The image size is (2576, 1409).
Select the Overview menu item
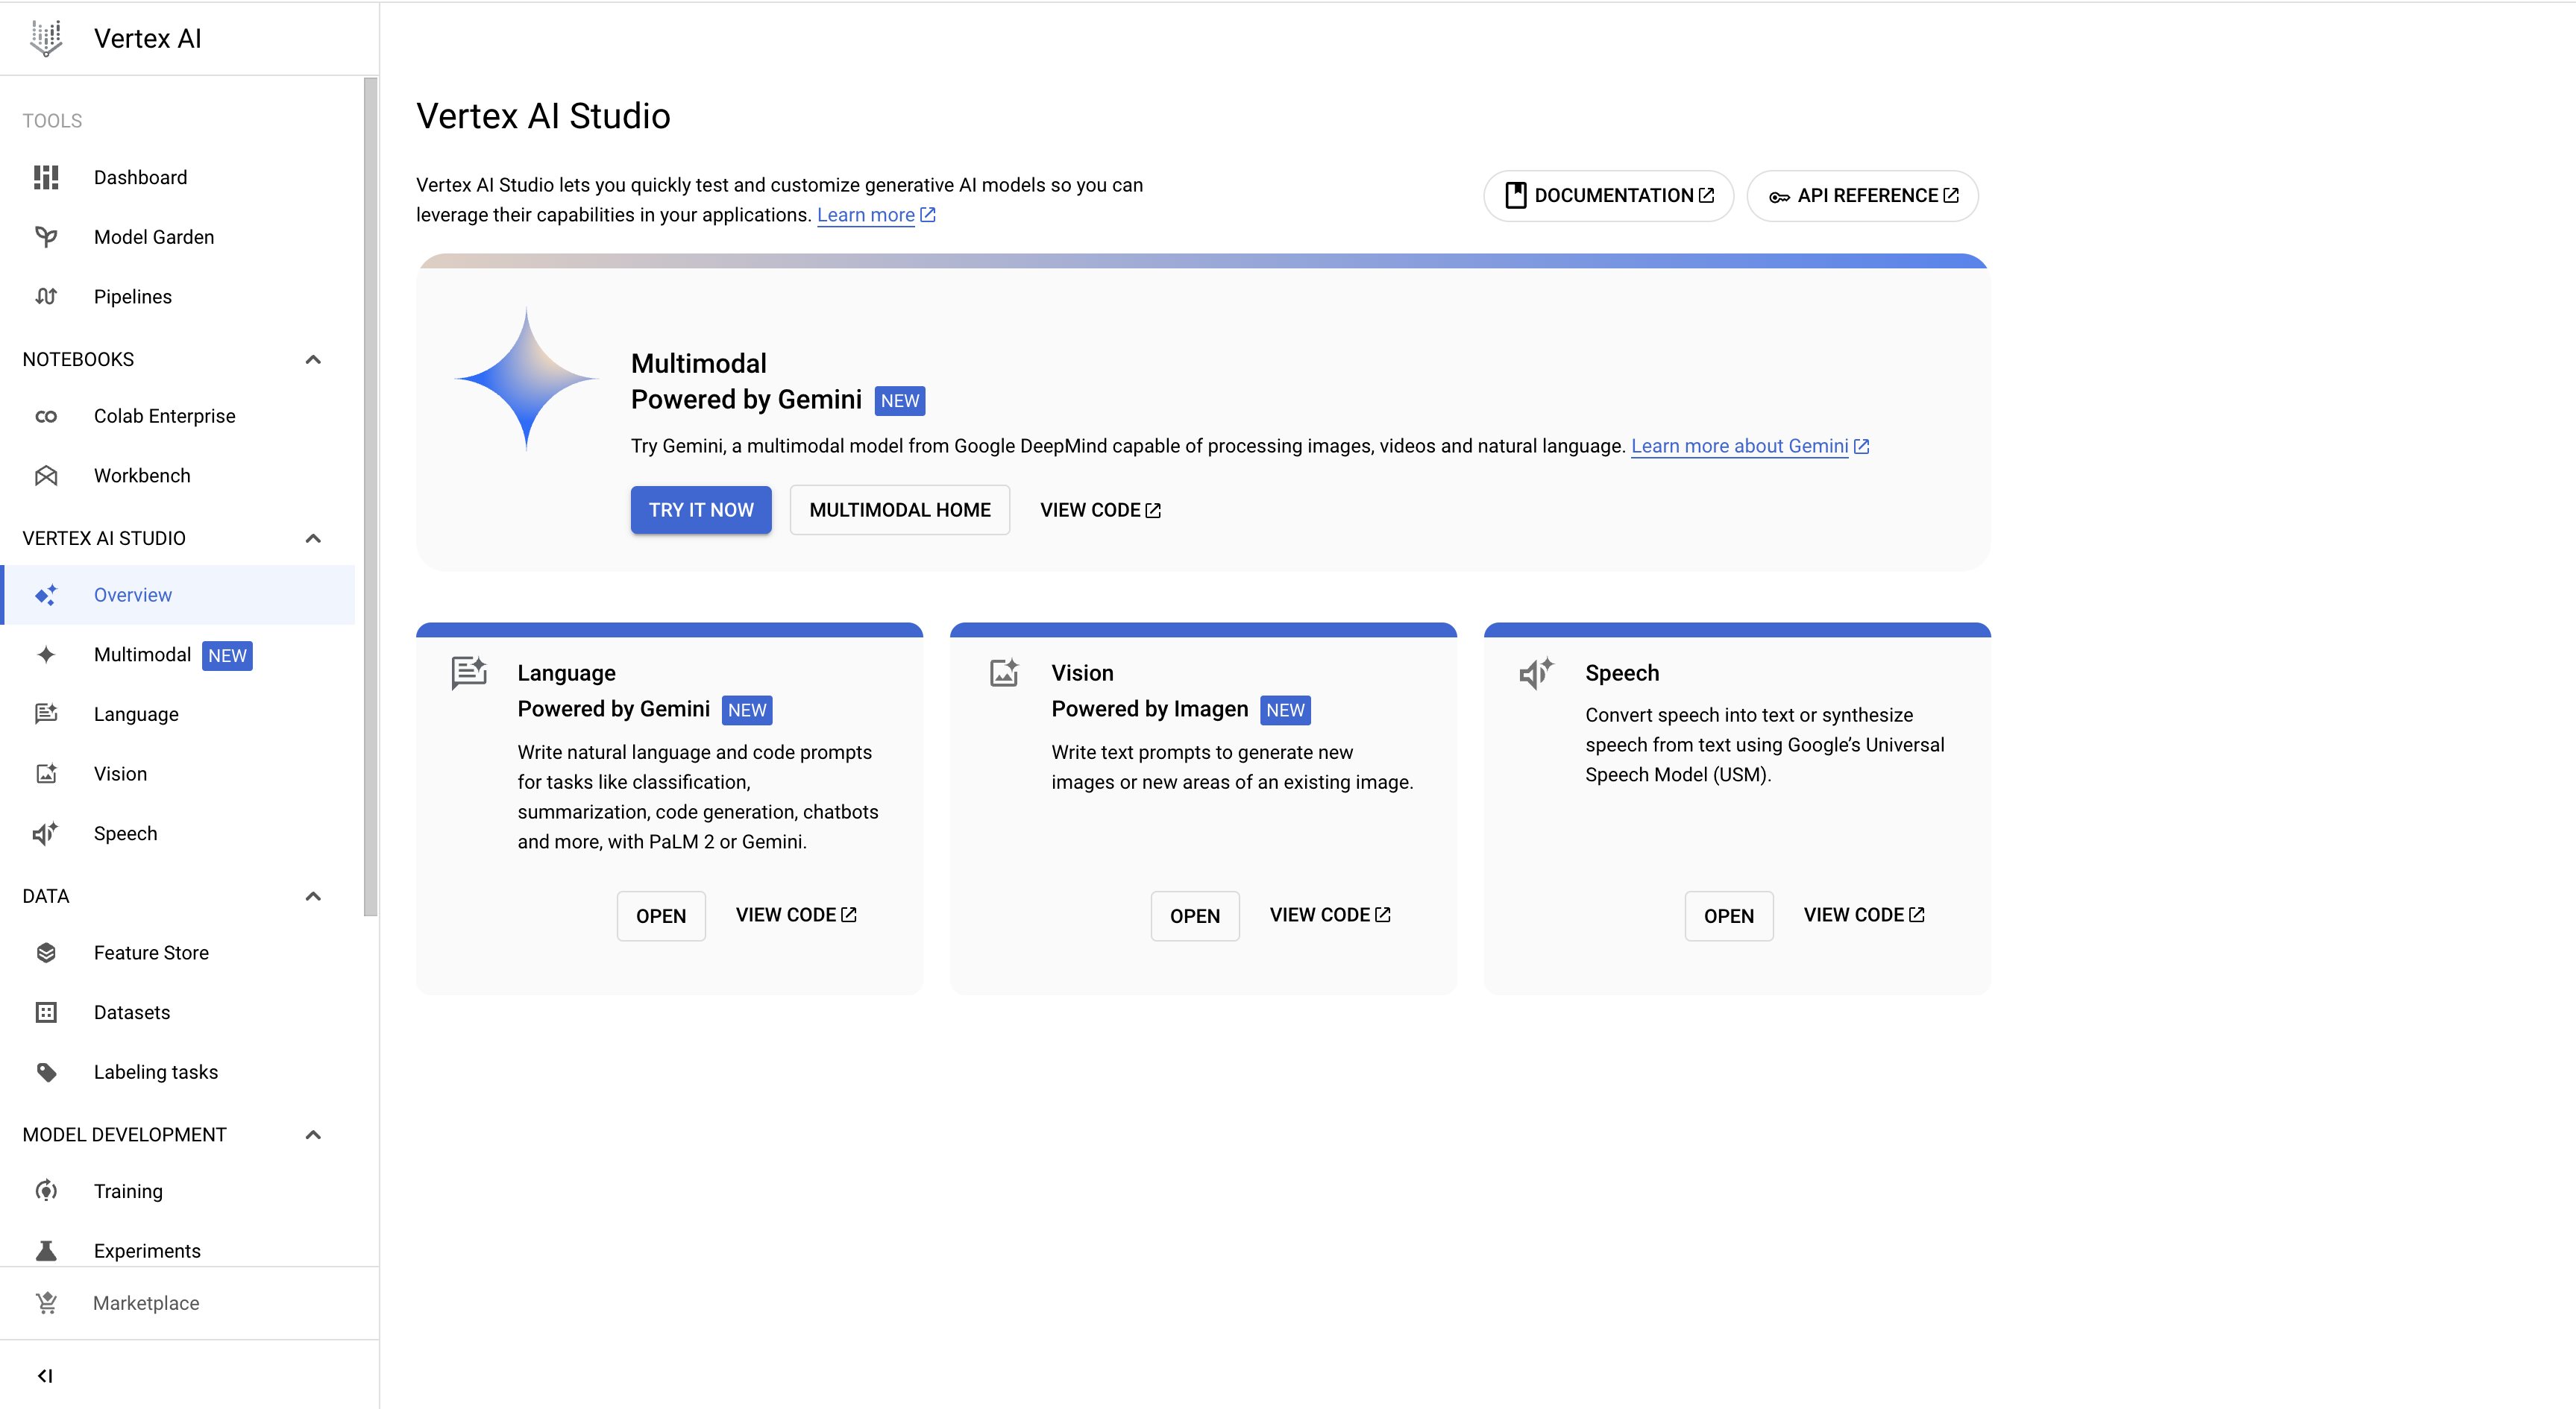178,595
